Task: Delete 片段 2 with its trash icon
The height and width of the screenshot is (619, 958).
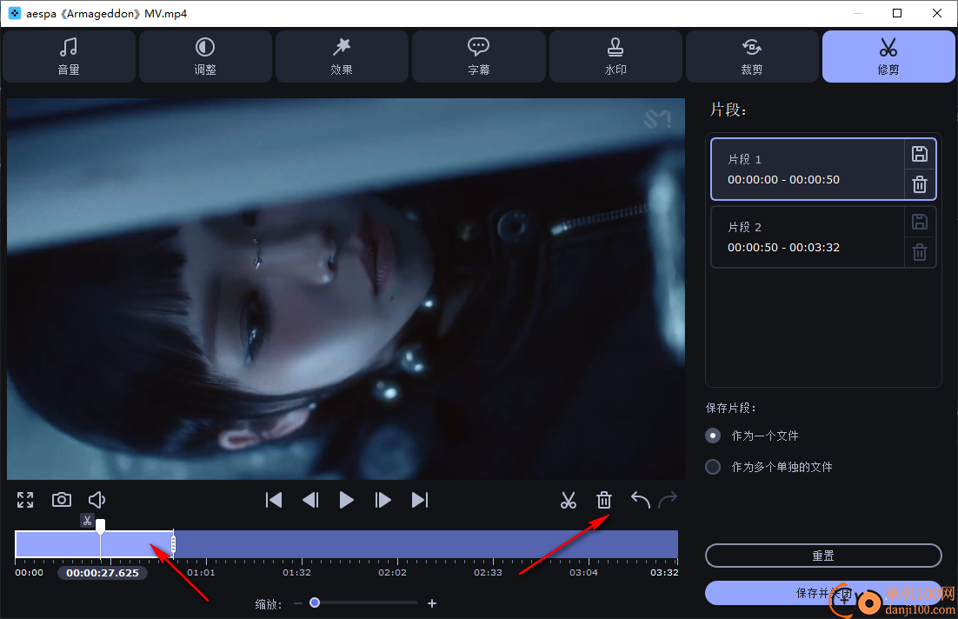Action: 920,252
